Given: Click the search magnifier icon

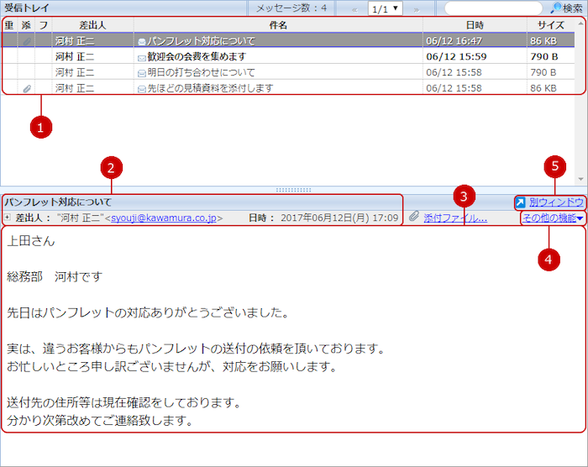Looking at the screenshot, I should [555, 8].
